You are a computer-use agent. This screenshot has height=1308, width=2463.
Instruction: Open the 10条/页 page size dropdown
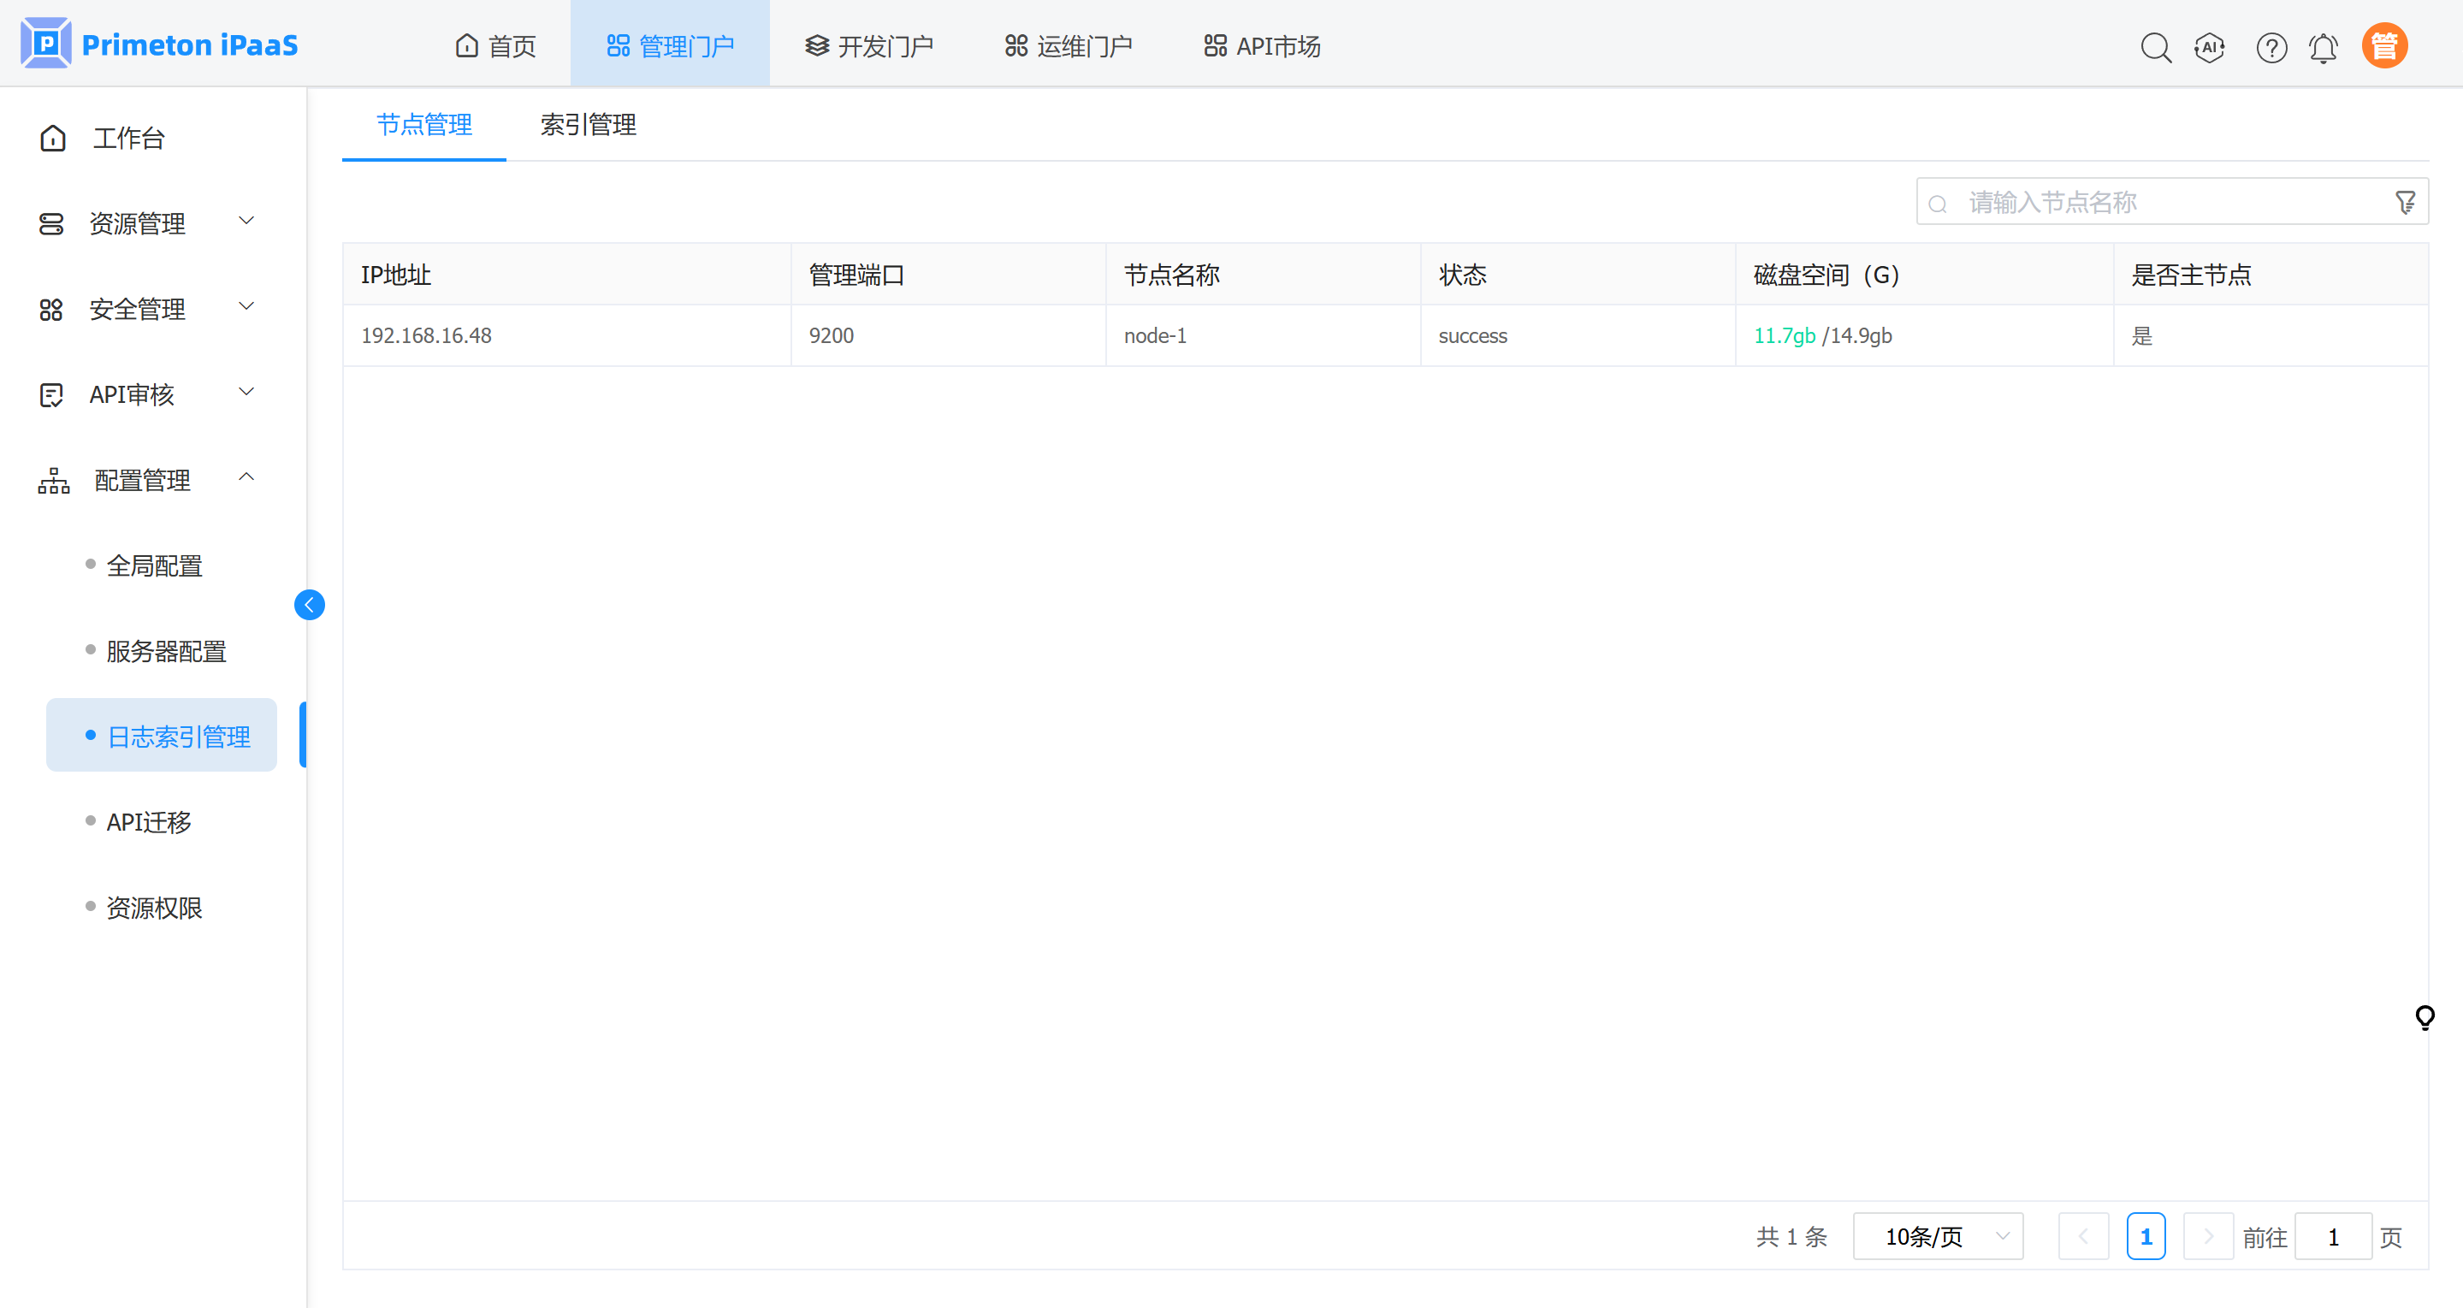[x=1937, y=1236]
